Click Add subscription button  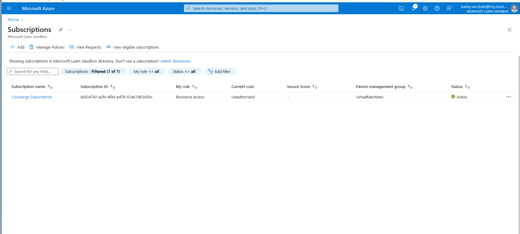(17, 47)
